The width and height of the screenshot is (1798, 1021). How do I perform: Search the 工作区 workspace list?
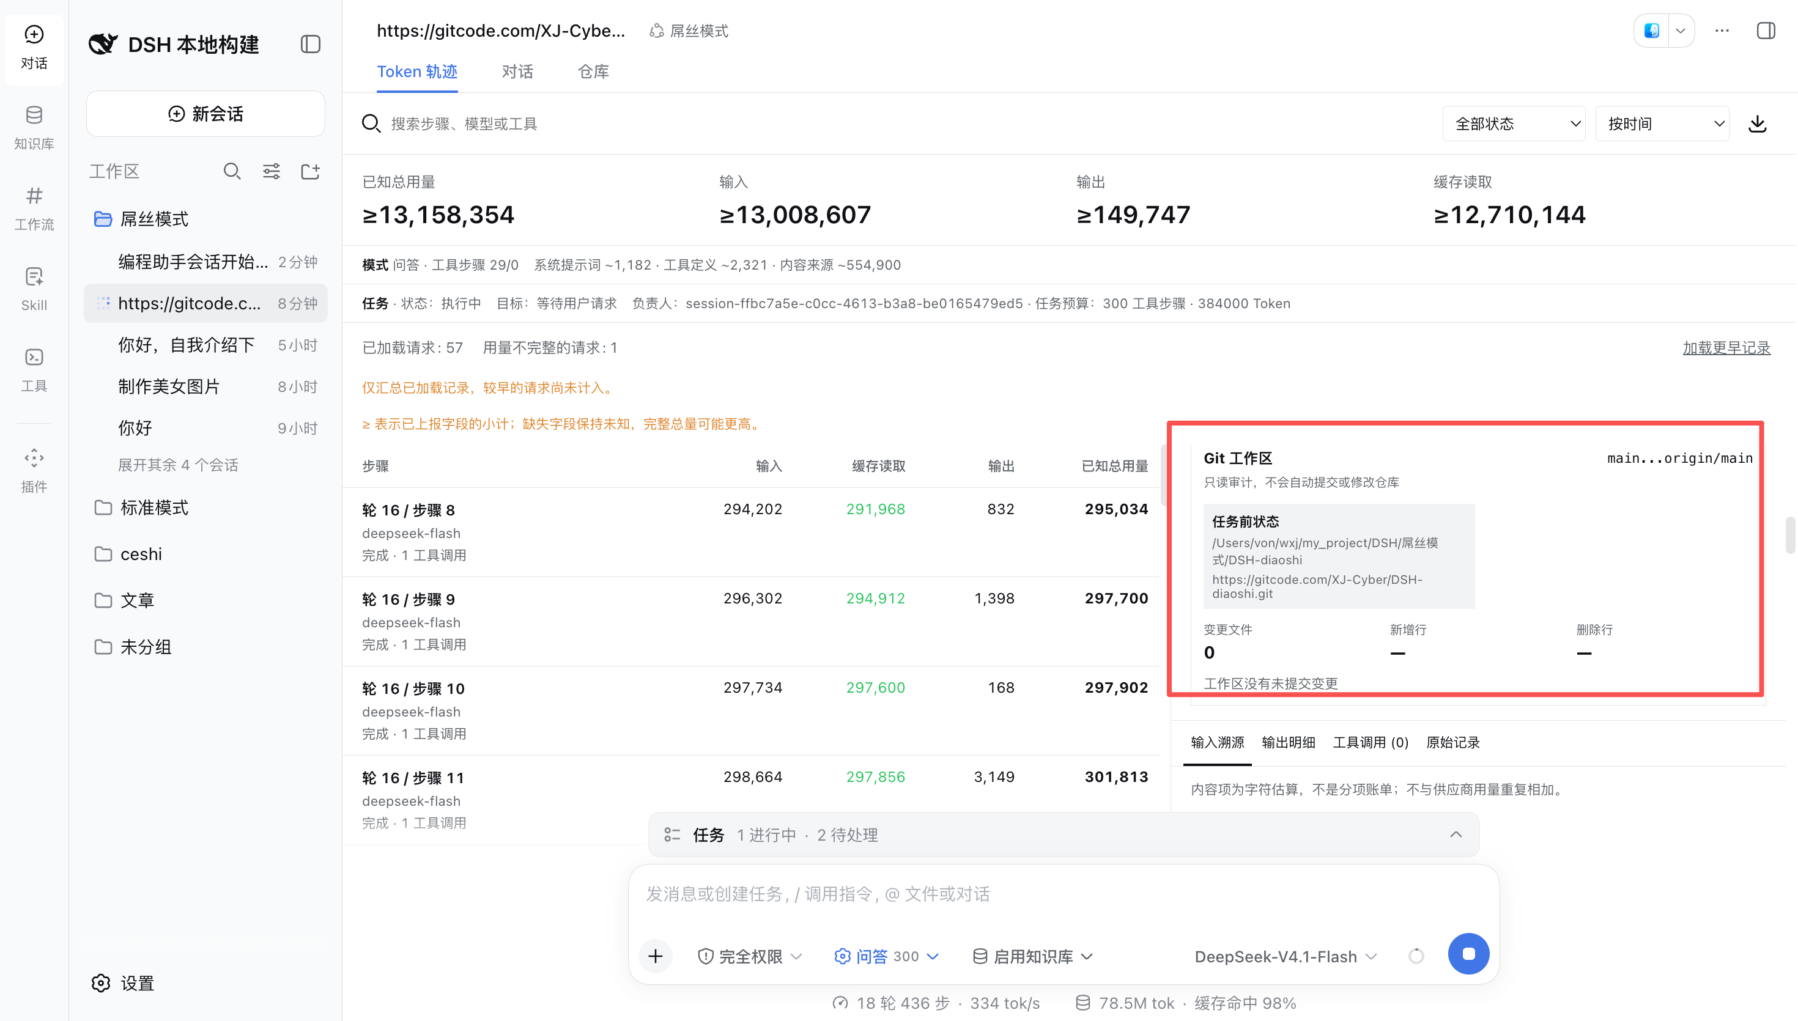[232, 171]
